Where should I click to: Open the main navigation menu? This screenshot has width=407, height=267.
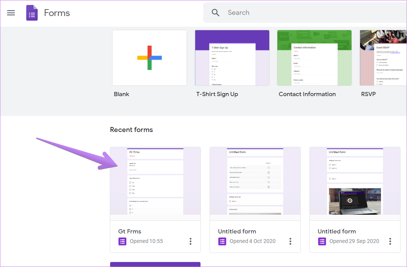[11, 13]
